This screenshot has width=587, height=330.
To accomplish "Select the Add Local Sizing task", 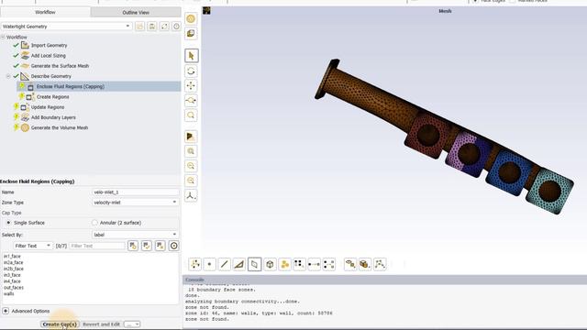I will point(49,55).
